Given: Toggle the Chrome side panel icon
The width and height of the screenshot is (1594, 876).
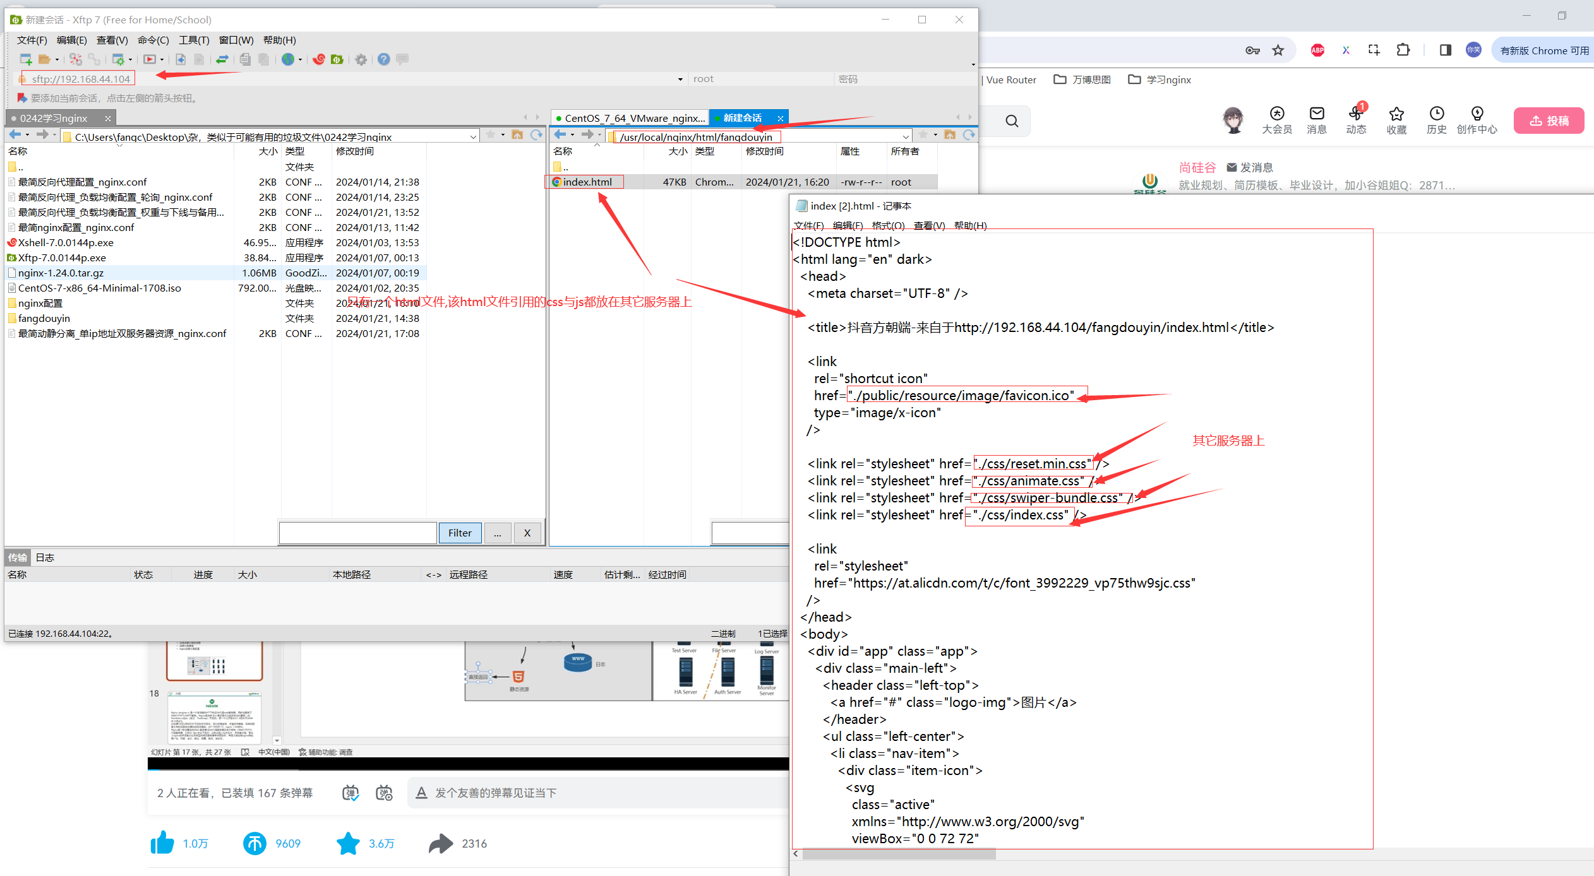Looking at the screenshot, I should click(x=1445, y=50).
